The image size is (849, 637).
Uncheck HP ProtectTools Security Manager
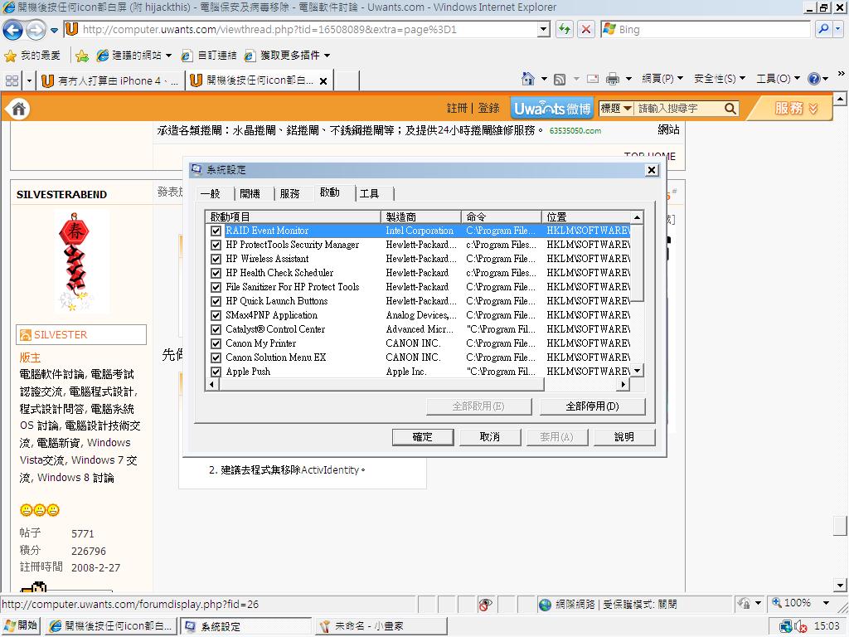pos(216,245)
